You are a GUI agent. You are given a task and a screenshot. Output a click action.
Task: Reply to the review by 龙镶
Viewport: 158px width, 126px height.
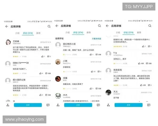(98, 88)
